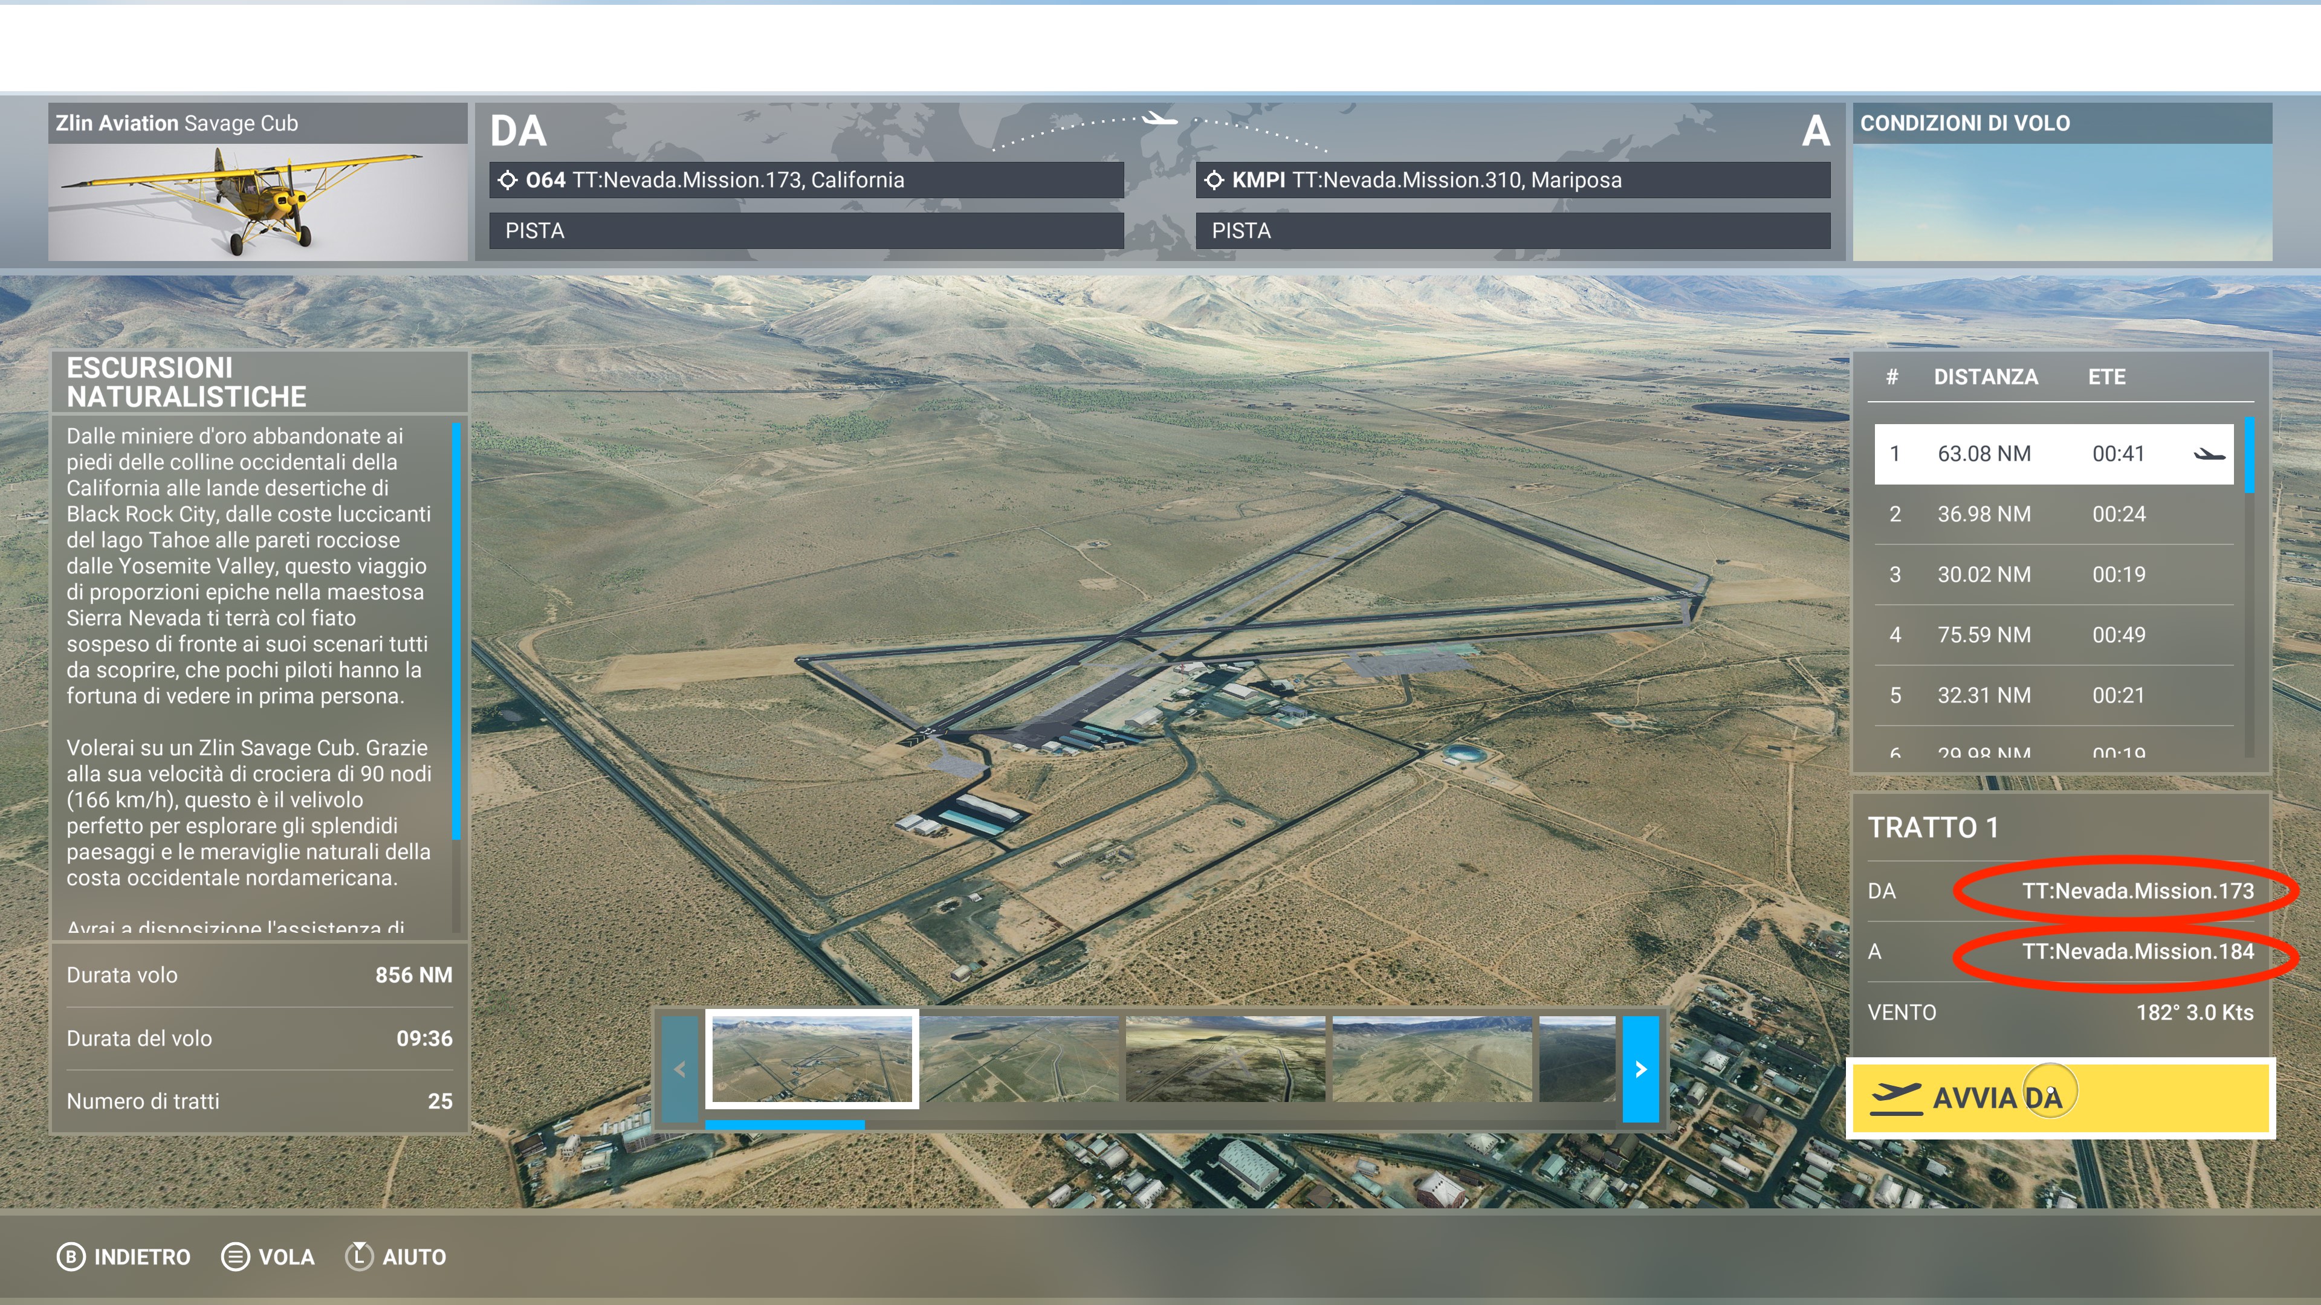Select the partially visible fifth gallery thumbnail
The image size is (2321, 1305).
(x=1578, y=1058)
